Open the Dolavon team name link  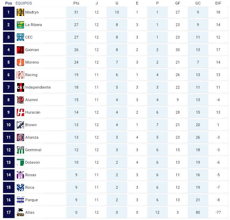coord(32,162)
